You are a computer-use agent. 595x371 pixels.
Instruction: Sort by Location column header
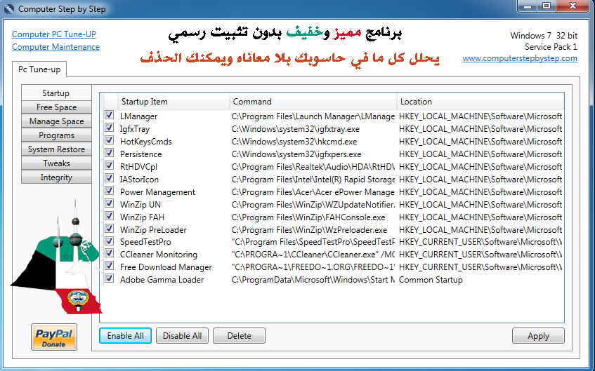480,102
